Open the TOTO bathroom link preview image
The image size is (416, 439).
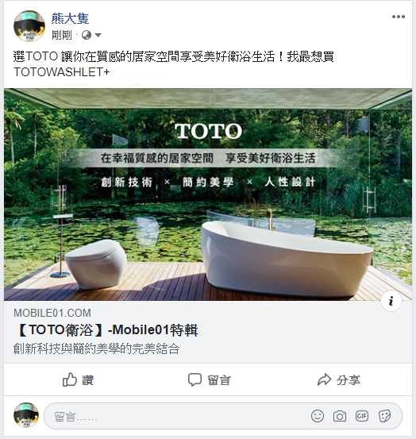click(208, 194)
